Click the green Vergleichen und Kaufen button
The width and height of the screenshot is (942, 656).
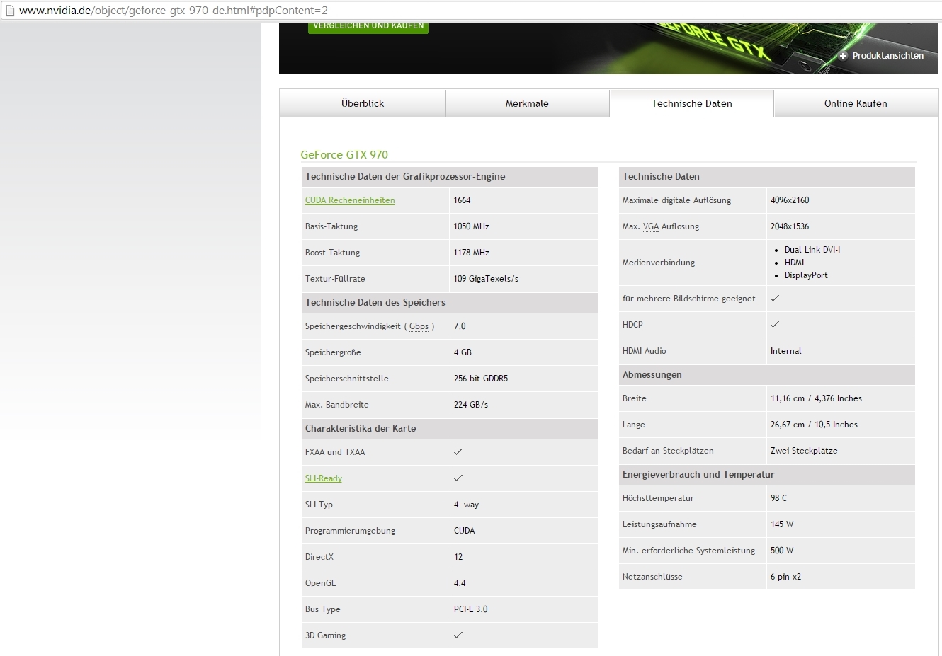[368, 27]
